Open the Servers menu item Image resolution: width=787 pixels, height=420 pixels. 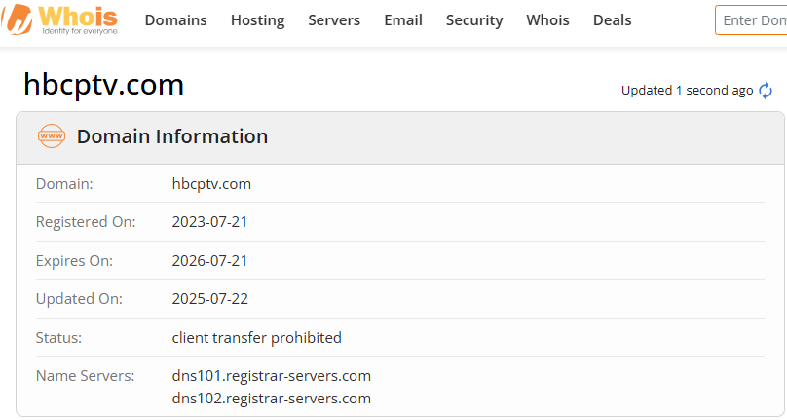point(334,19)
